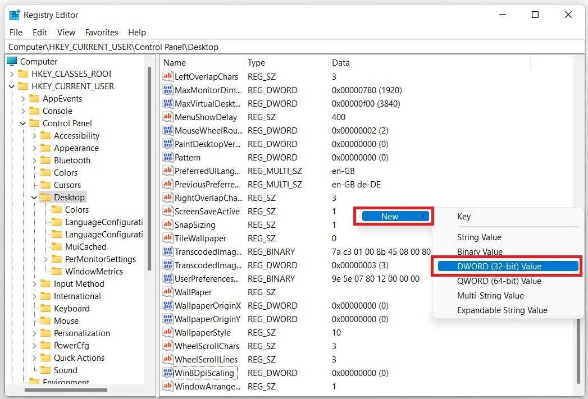This screenshot has height=399, width=588.
Task: Open the Help menu
Action: 137,32
